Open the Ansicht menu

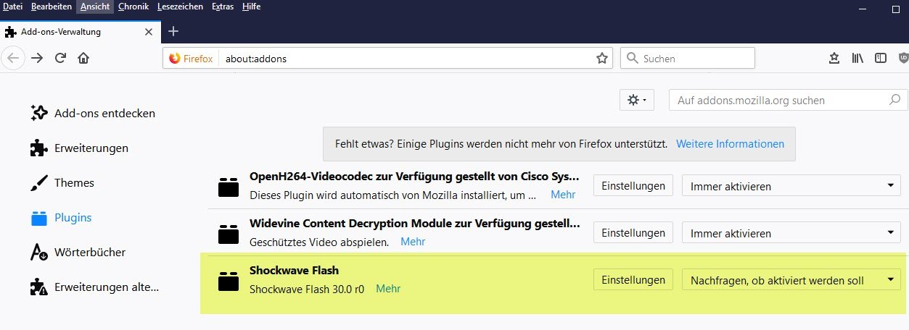pos(94,7)
